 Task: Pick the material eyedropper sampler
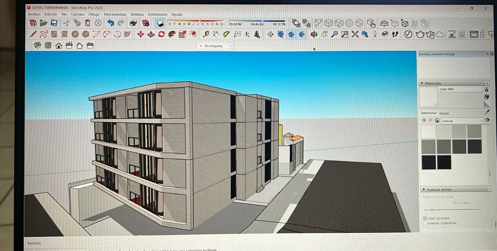pyautogui.click(x=487, y=112)
